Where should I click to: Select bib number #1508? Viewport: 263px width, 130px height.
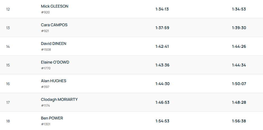tap(46, 49)
